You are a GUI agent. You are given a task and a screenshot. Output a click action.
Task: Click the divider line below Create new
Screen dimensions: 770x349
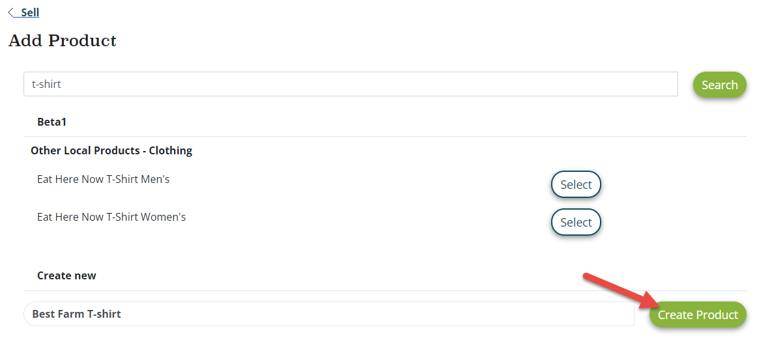(x=384, y=290)
